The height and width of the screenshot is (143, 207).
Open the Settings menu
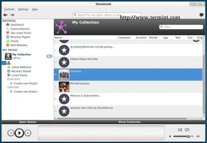tap(23, 9)
